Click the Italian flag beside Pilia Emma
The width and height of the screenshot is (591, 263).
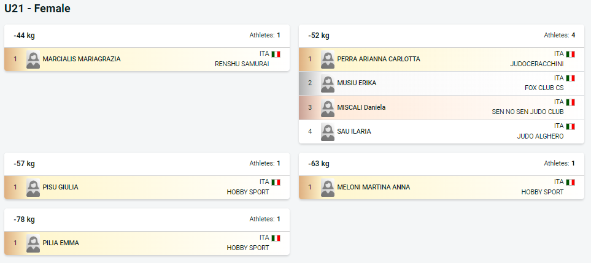pos(276,238)
